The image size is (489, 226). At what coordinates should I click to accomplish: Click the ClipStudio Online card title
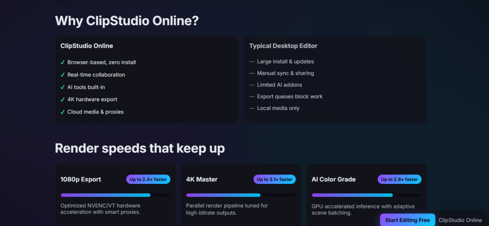[x=87, y=46]
